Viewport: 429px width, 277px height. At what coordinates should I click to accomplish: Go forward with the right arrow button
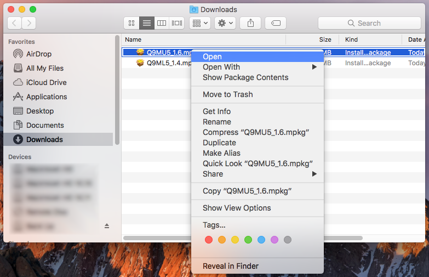28,23
